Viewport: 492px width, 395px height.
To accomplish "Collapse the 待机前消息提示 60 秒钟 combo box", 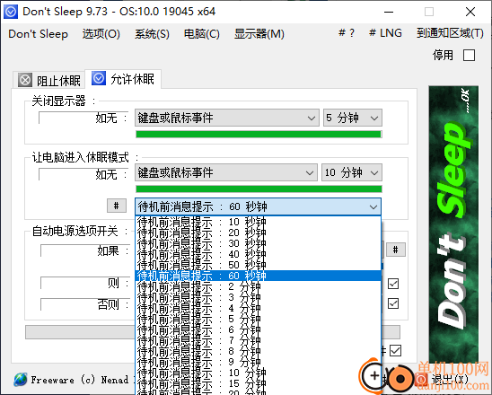I will pyautogui.click(x=258, y=206).
